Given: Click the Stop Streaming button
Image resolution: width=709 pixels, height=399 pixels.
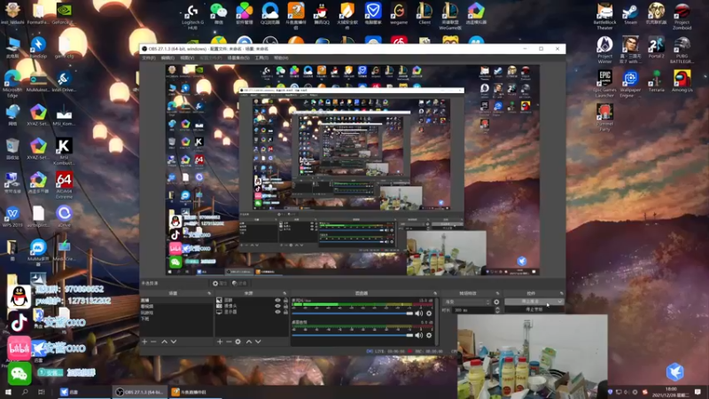Looking at the screenshot, I should 531,301.
